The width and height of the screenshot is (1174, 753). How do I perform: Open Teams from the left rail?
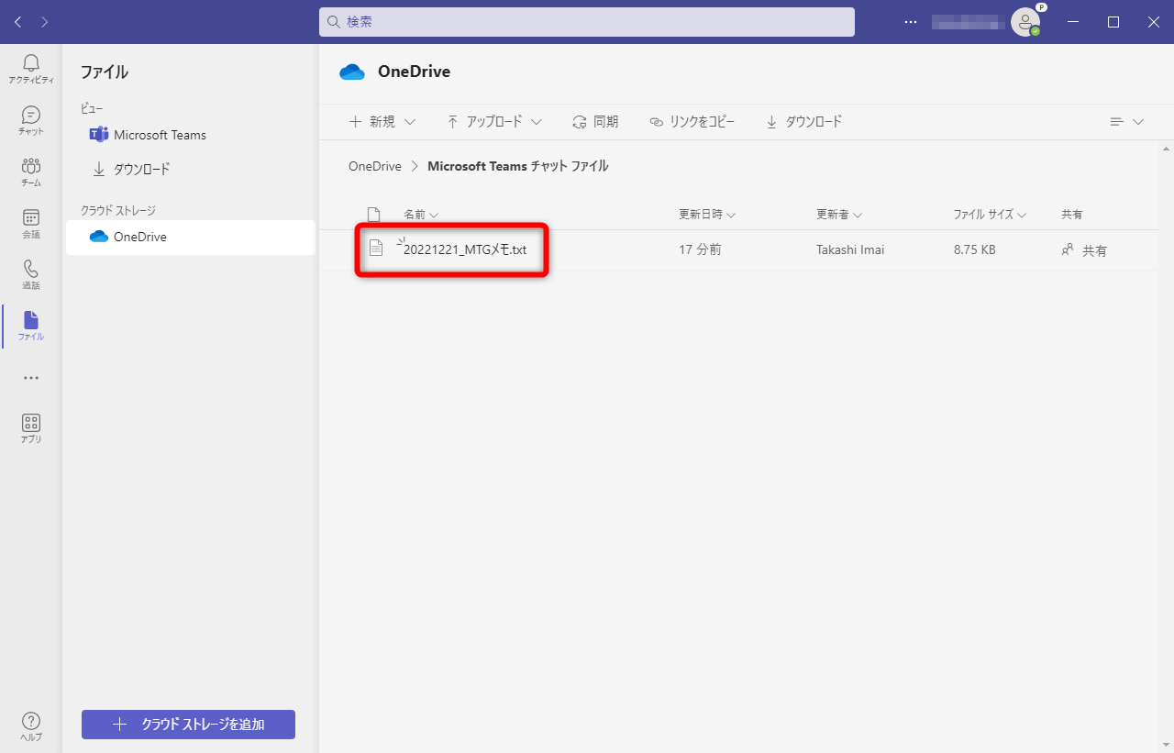point(30,171)
